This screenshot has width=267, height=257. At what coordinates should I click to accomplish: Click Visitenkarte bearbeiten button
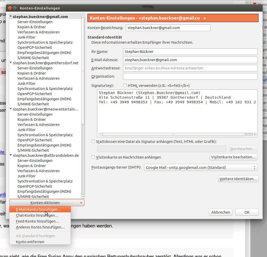click(x=233, y=157)
